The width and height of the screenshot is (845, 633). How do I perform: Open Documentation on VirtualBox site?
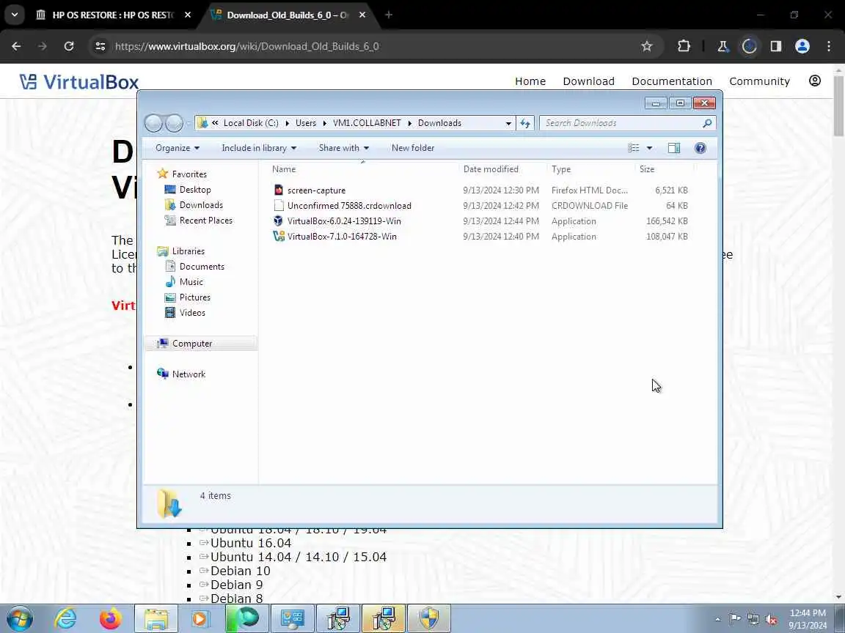[672, 81]
